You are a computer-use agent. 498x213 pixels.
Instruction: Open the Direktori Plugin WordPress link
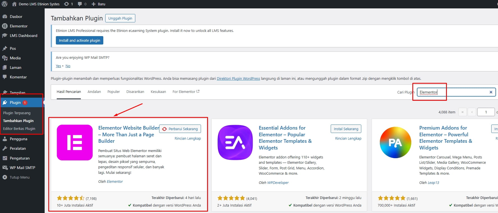238,79
